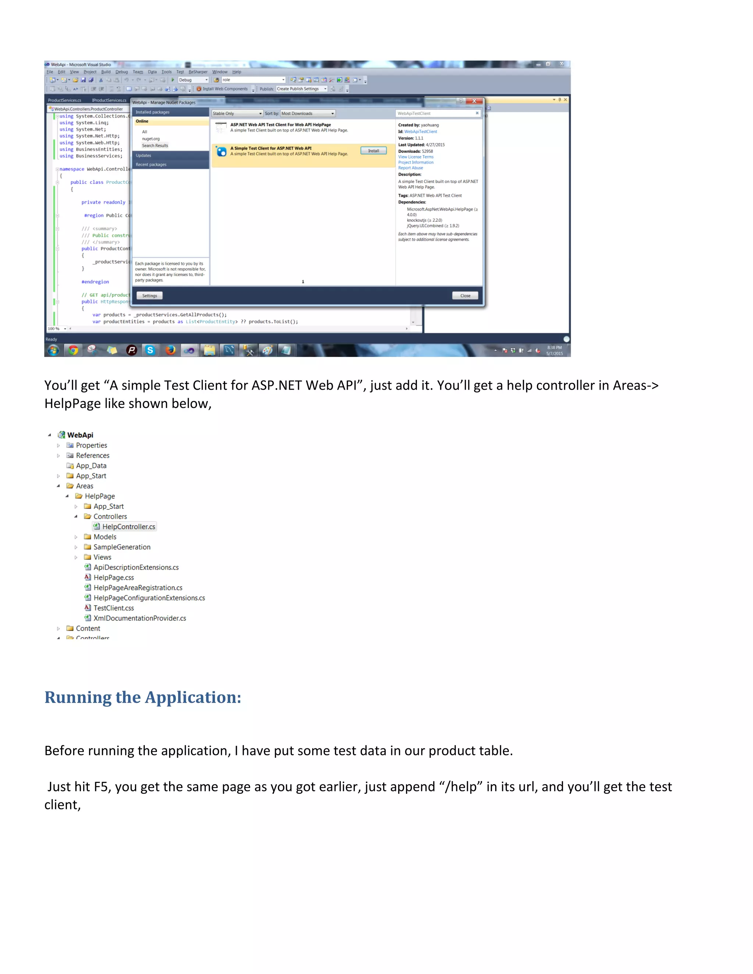This screenshot has height=974, width=753.
Task: Open the 100 % editor zoom dropdown
Action: 65,329
